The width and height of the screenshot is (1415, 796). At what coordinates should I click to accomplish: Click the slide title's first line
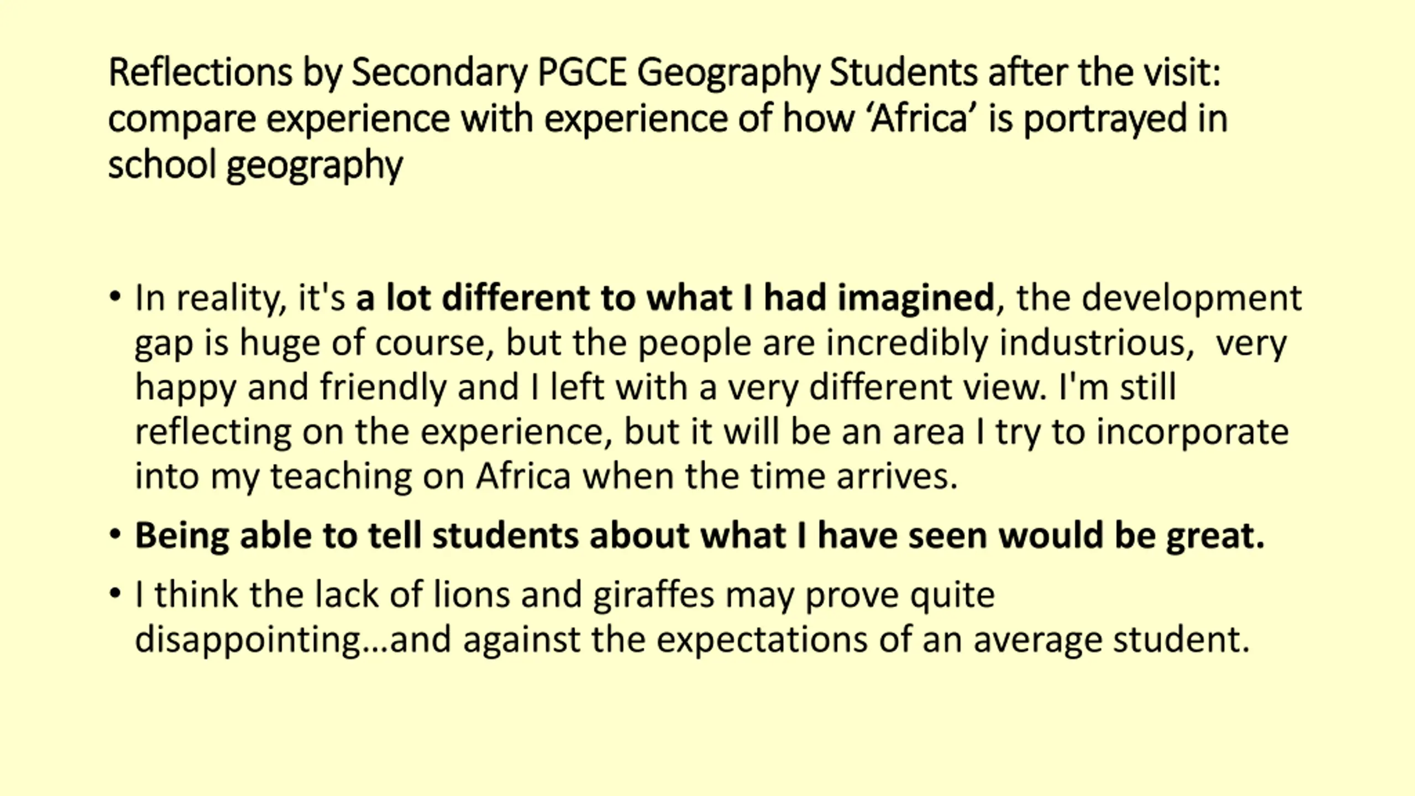pyautogui.click(x=664, y=73)
